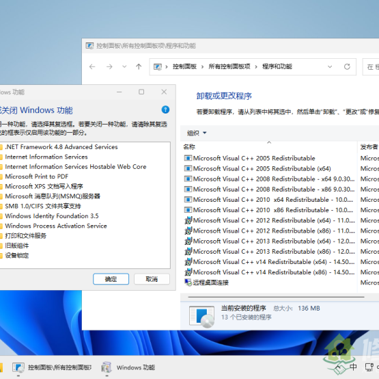The width and height of the screenshot is (379, 379).
Task: Click icon of Visual C++ v14 (x64) entry
Action: [x=188, y=262]
